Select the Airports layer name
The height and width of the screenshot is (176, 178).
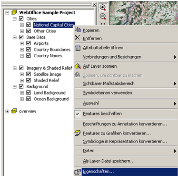pos(41,43)
